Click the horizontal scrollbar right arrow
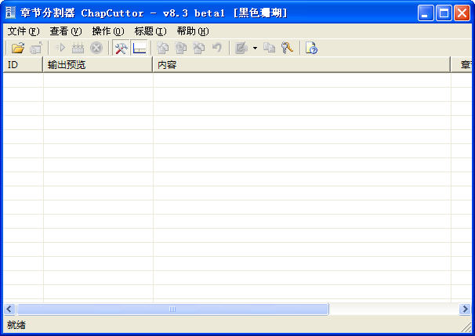 pos(465,309)
